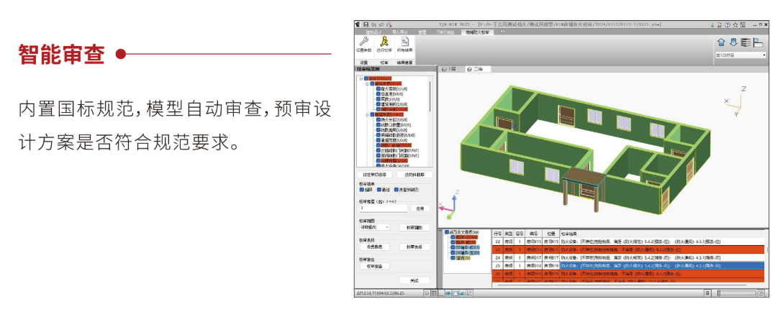Click the up-floor arrow icon

tap(722, 42)
